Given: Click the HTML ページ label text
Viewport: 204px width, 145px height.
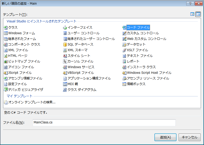Looking at the screenshot, I should pos(18,56).
